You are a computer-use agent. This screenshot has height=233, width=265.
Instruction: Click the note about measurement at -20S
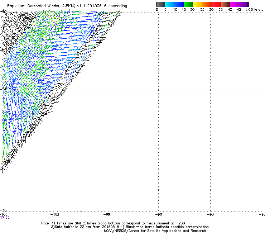pyautogui.click(x=134, y=223)
